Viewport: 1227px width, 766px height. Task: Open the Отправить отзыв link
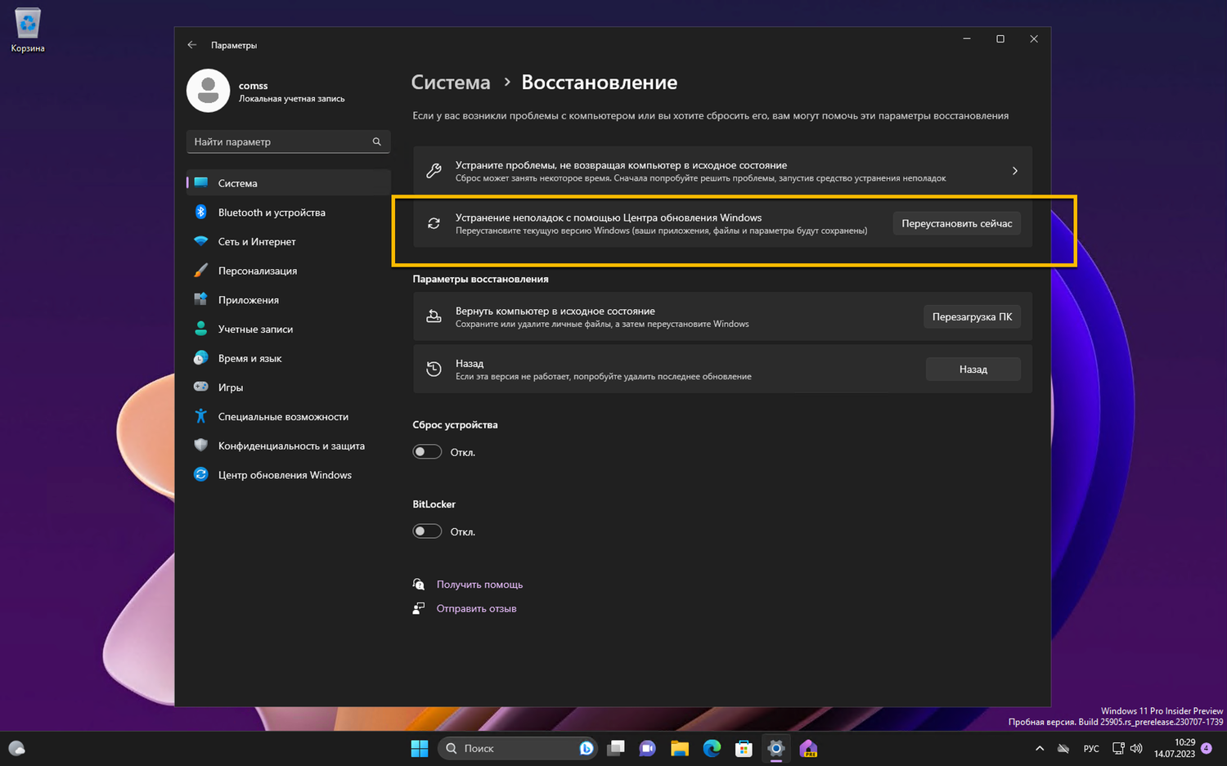pyautogui.click(x=476, y=608)
